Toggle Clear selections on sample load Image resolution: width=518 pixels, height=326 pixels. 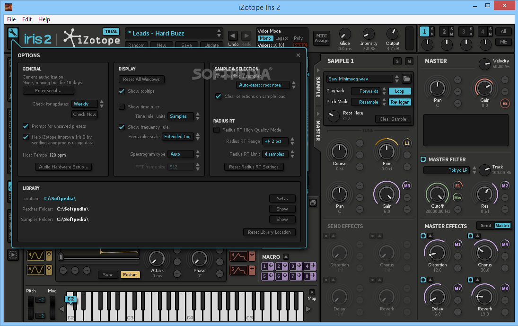pos(219,97)
